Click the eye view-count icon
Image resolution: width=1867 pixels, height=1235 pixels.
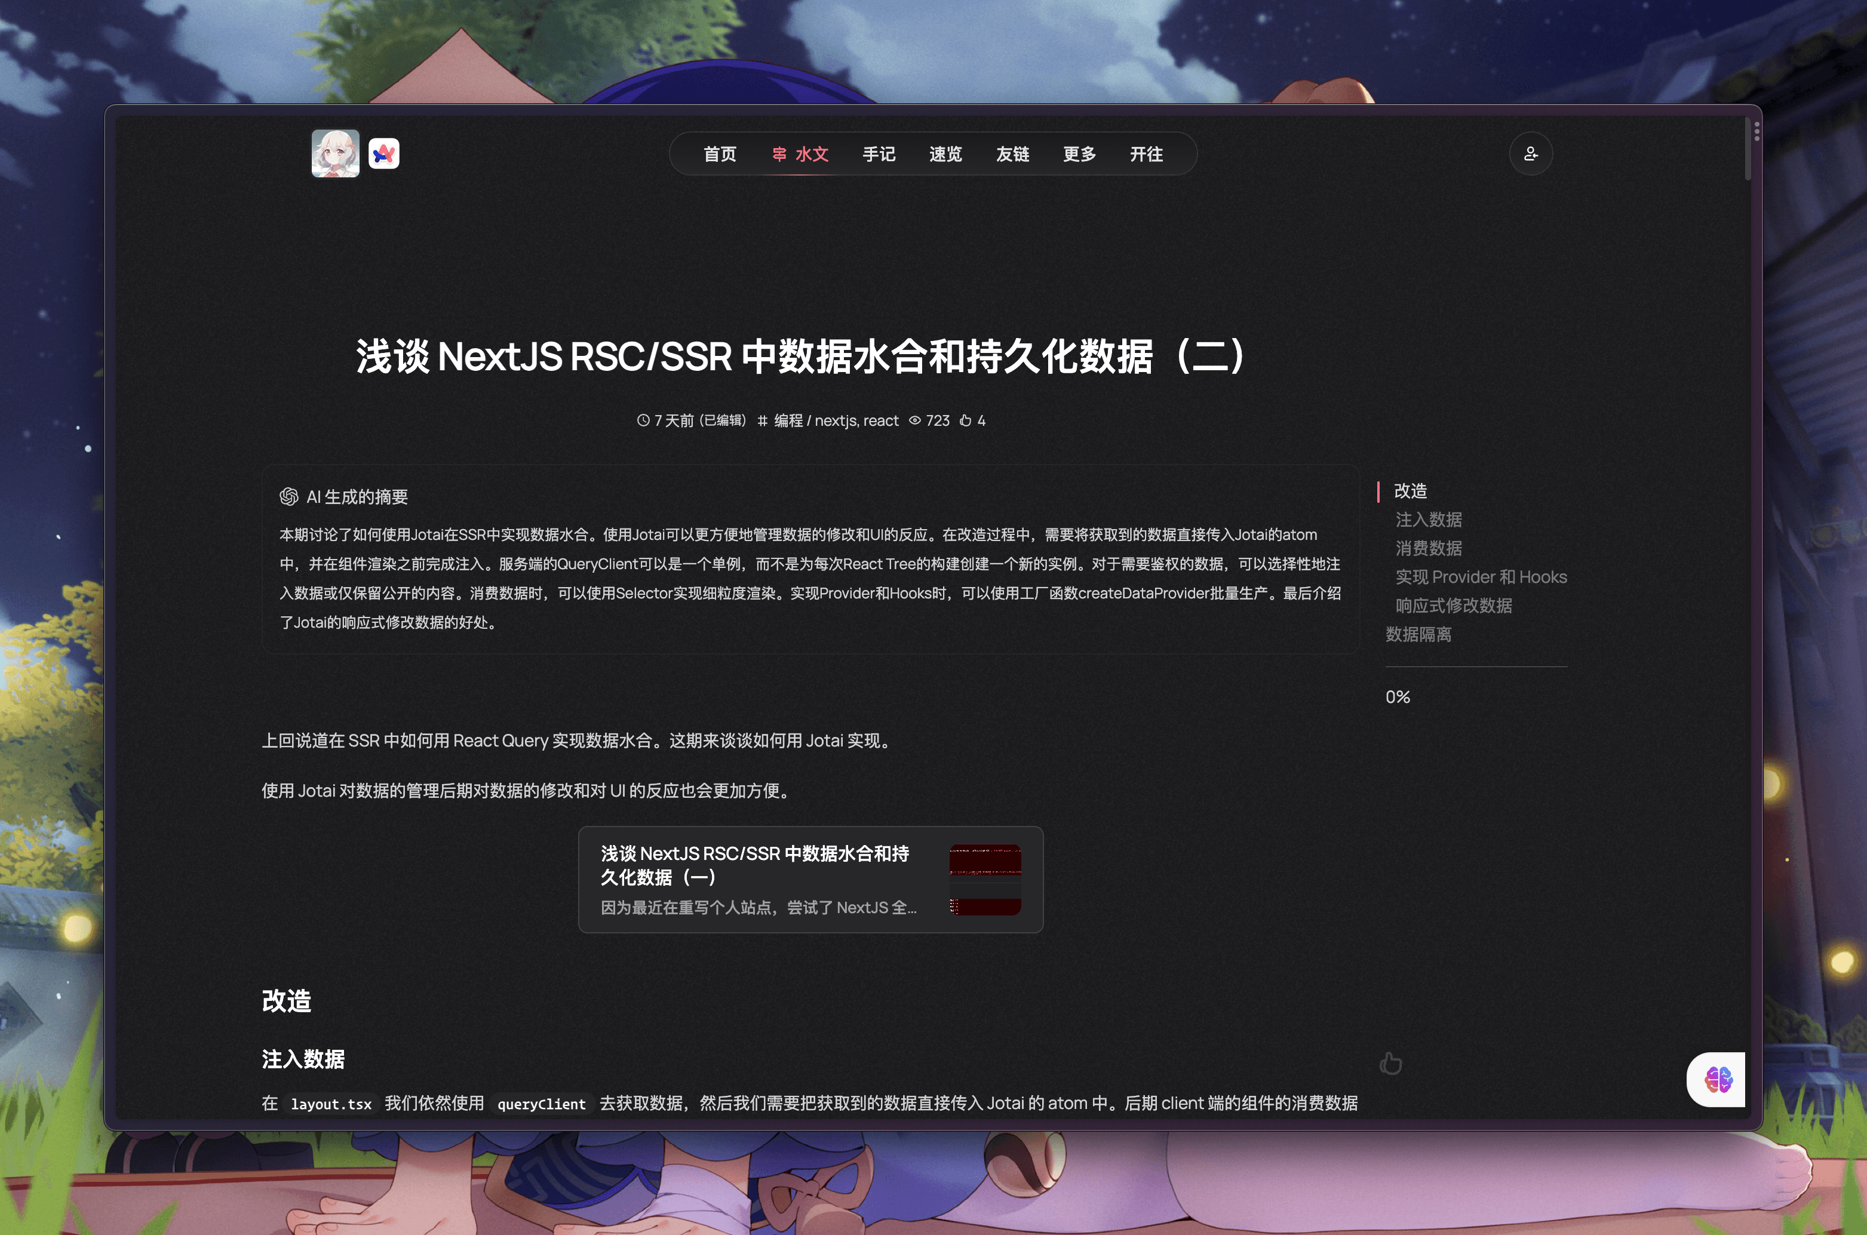[914, 420]
